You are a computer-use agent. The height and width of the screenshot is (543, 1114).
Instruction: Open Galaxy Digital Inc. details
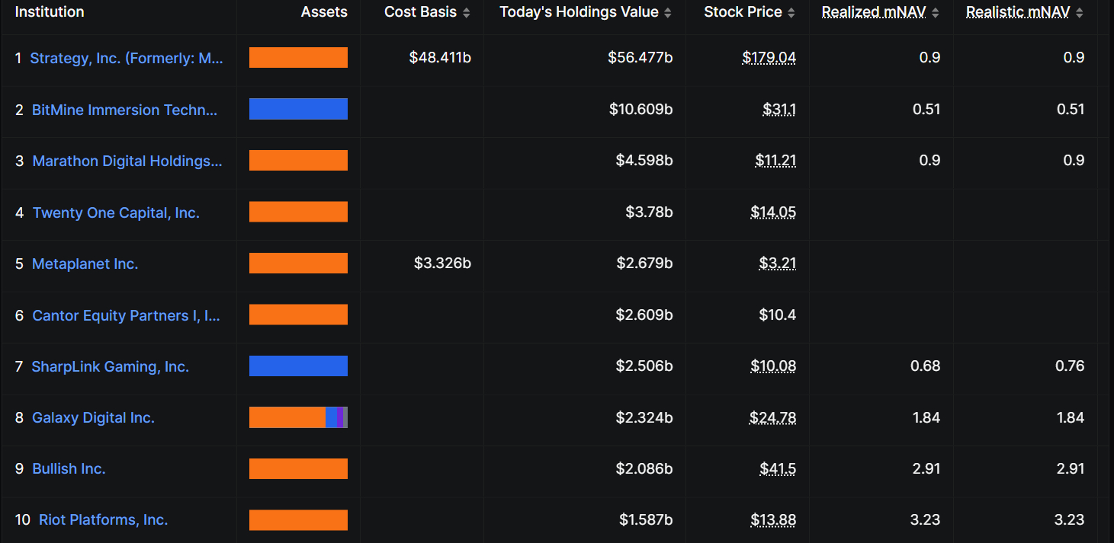click(x=93, y=417)
